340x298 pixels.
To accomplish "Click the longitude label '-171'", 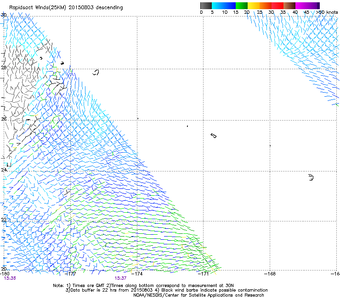I will tap(203, 274).
